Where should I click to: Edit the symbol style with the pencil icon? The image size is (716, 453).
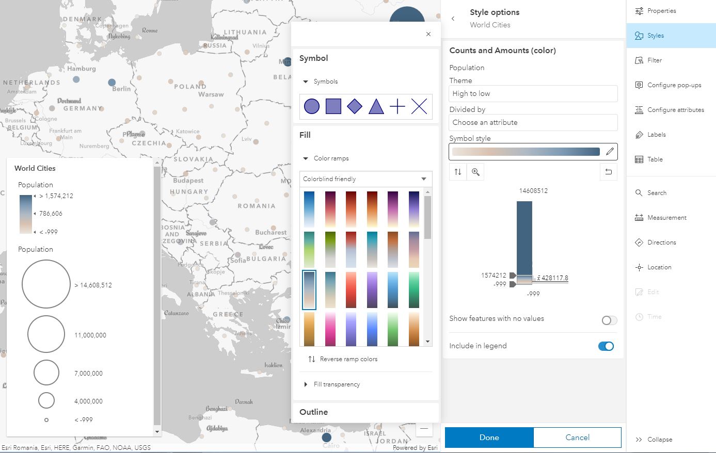click(609, 152)
